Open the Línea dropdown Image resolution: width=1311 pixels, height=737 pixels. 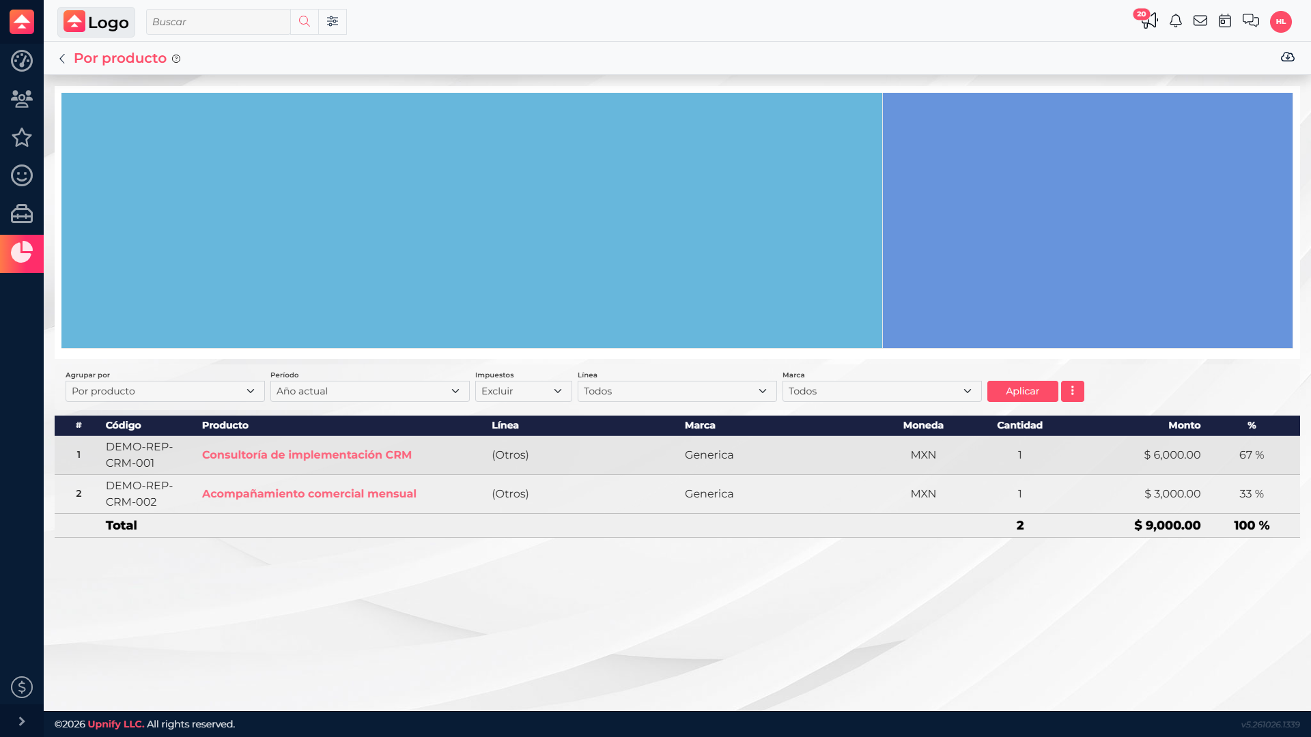point(677,391)
